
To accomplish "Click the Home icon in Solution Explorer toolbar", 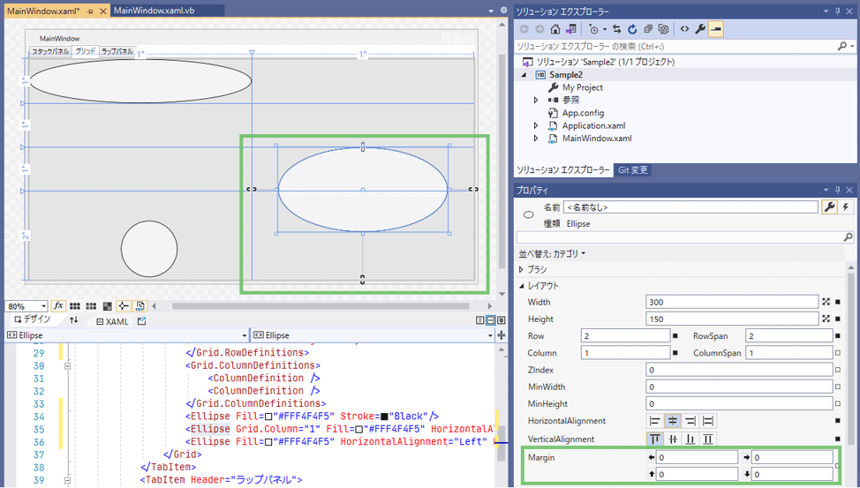I will coord(554,29).
